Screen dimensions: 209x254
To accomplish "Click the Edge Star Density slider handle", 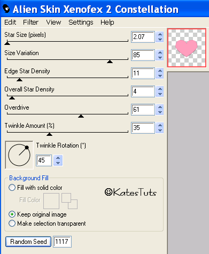I will (19, 80).
